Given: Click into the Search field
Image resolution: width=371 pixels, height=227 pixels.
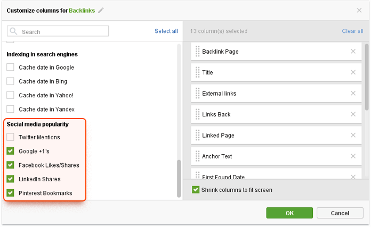Looking at the screenshot, I should 58,31.
